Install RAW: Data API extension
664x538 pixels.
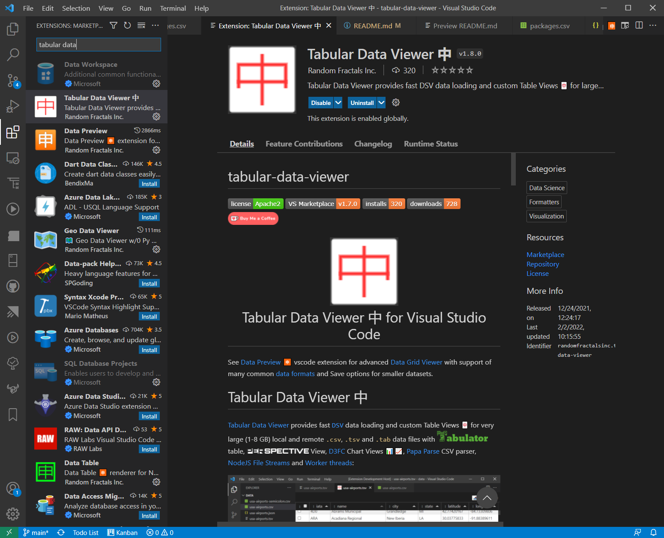(150, 449)
